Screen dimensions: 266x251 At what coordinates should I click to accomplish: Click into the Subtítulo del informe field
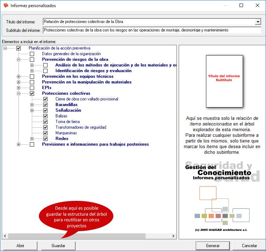pos(152,30)
